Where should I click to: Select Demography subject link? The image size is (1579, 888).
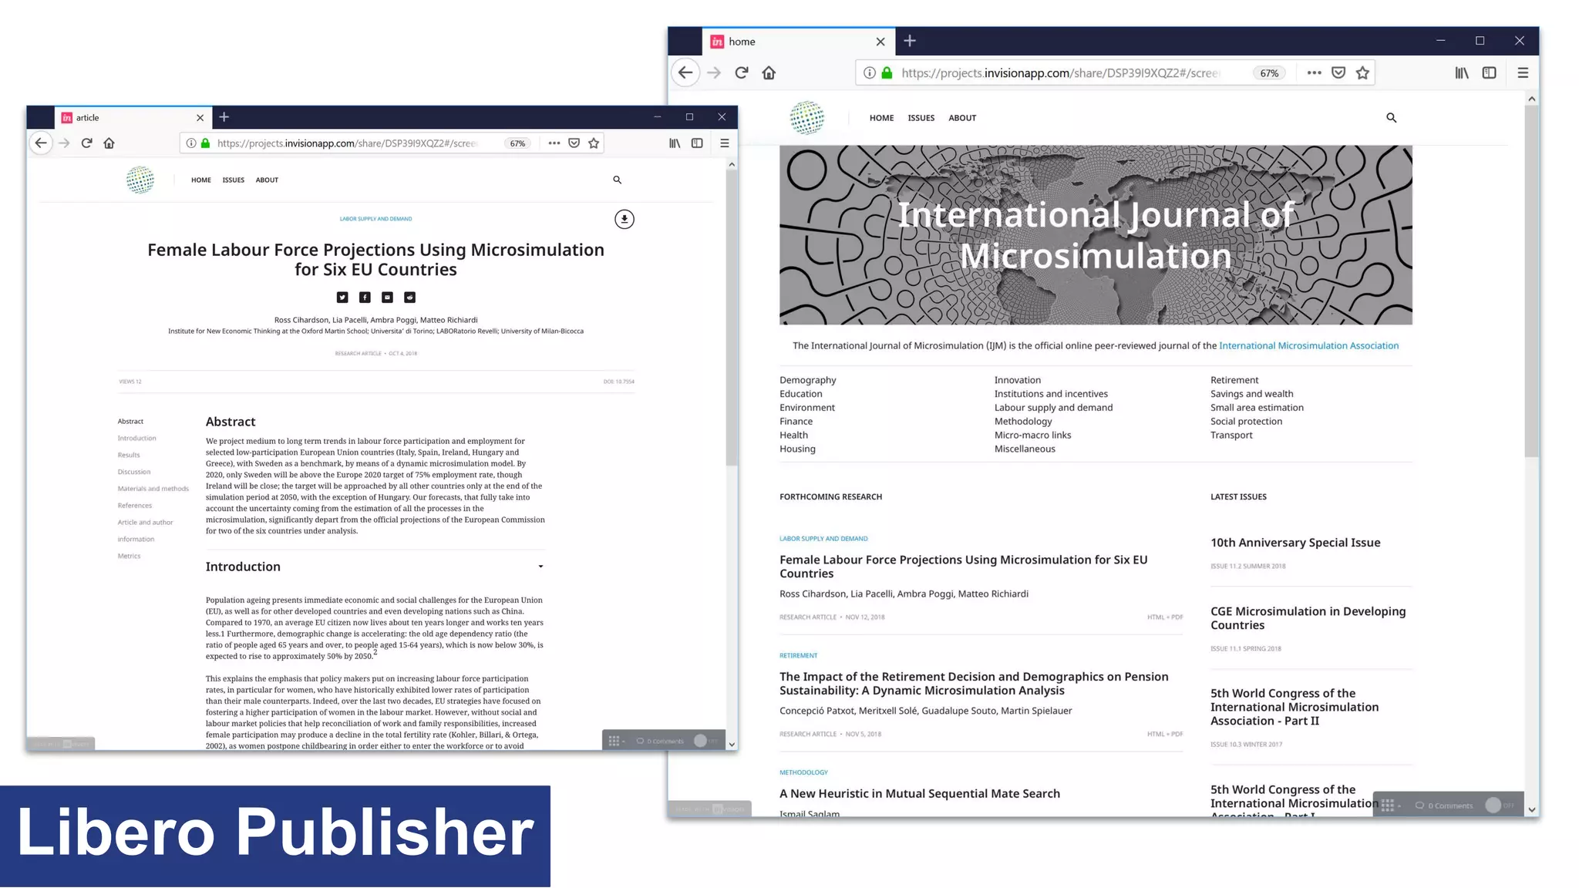(807, 380)
